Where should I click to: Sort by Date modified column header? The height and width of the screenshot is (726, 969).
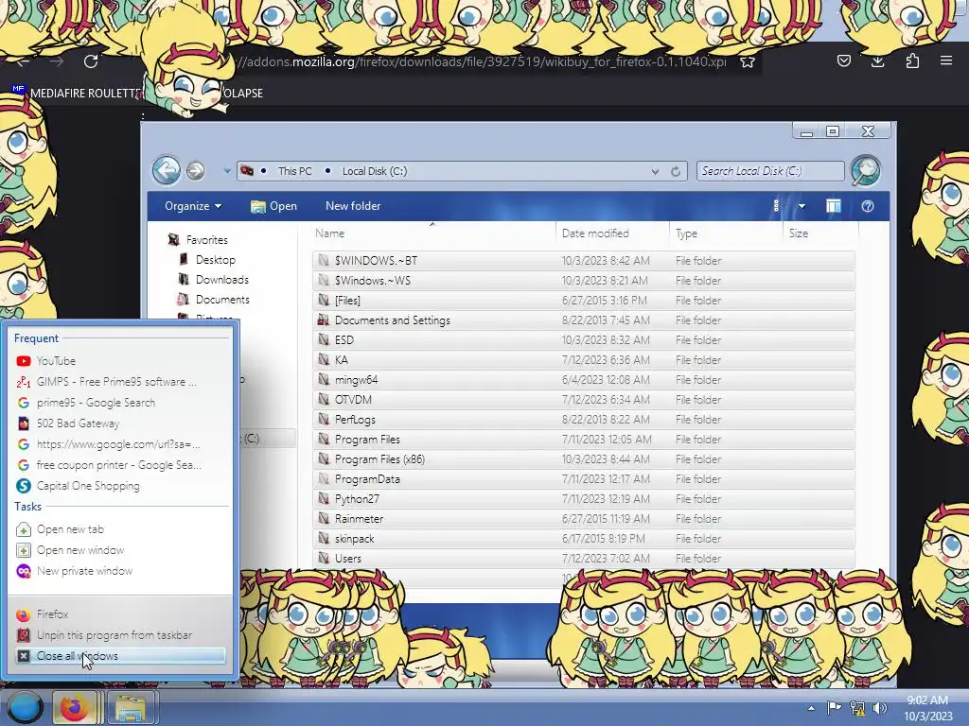612,233
